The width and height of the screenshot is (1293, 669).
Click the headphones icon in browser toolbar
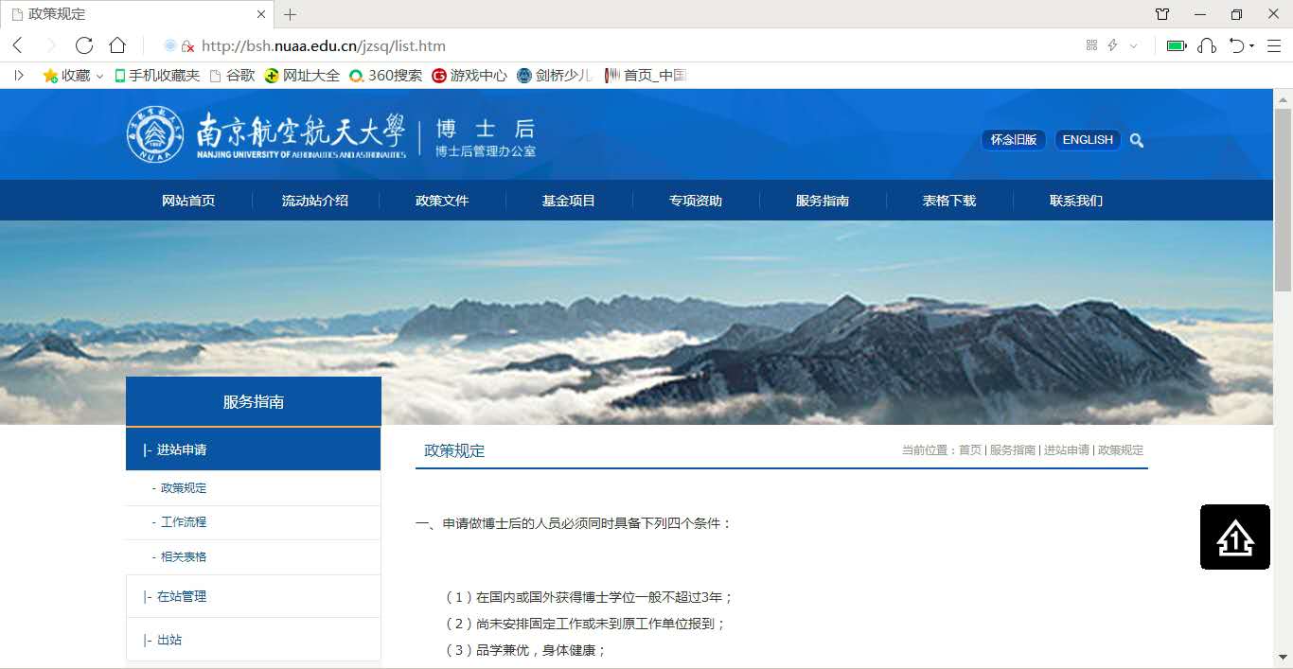(x=1206, y=45)
